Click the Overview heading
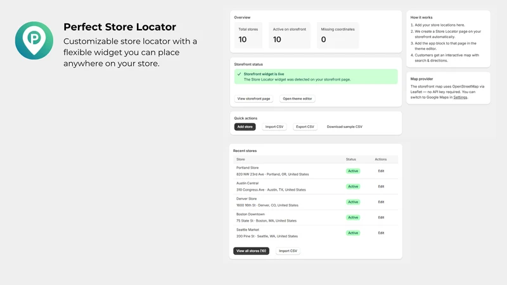Screen dimensions: 507x285 (242, 18)
